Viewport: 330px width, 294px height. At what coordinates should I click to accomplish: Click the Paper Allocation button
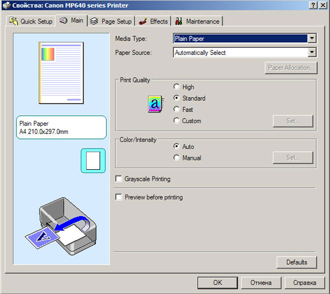291,68
